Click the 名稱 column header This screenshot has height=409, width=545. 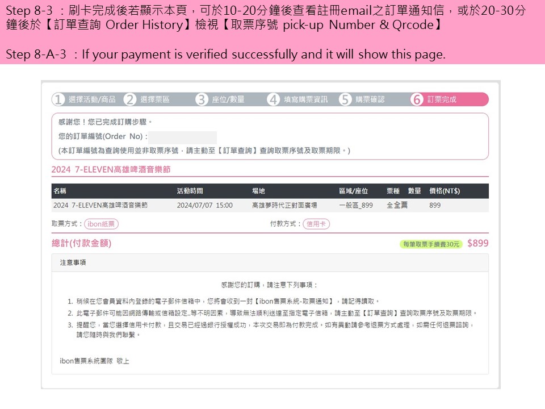[60, 191]
